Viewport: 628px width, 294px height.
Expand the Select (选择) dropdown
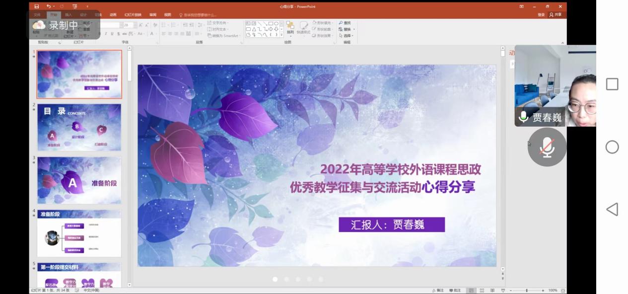pyautogui.click(x=352, y=36)
